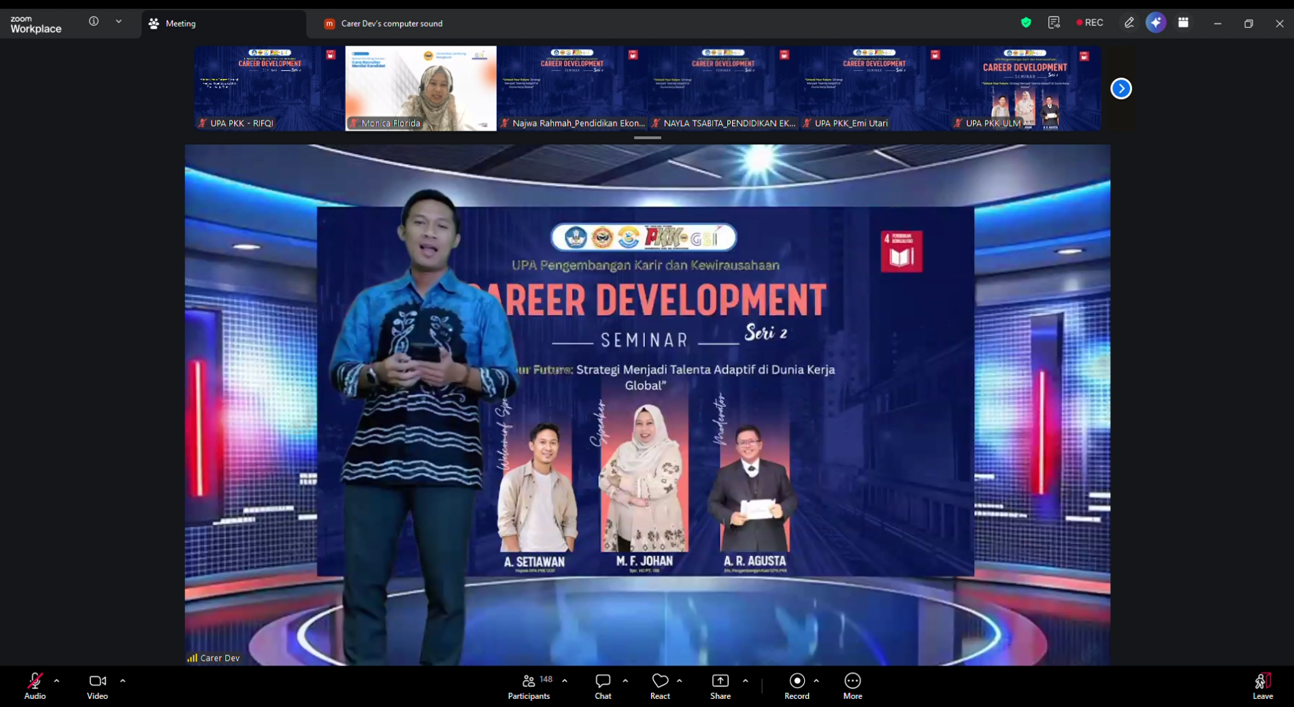Screen dimensions: 1294x707
Task: Open the AI Companion sparkle icon
Action: coord(1156,22)
